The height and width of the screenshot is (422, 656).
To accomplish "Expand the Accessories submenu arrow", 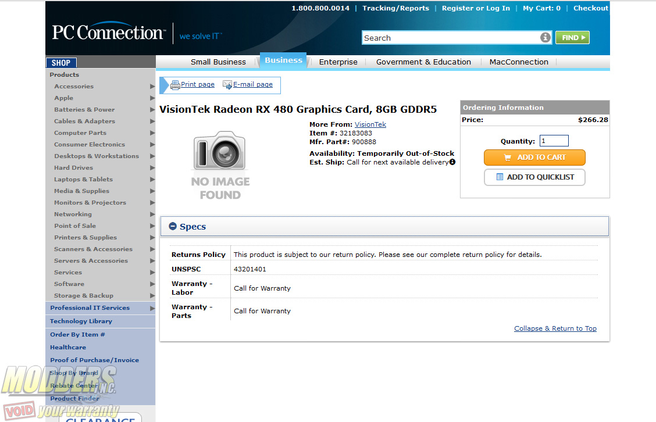I will (x=152, y=87).
